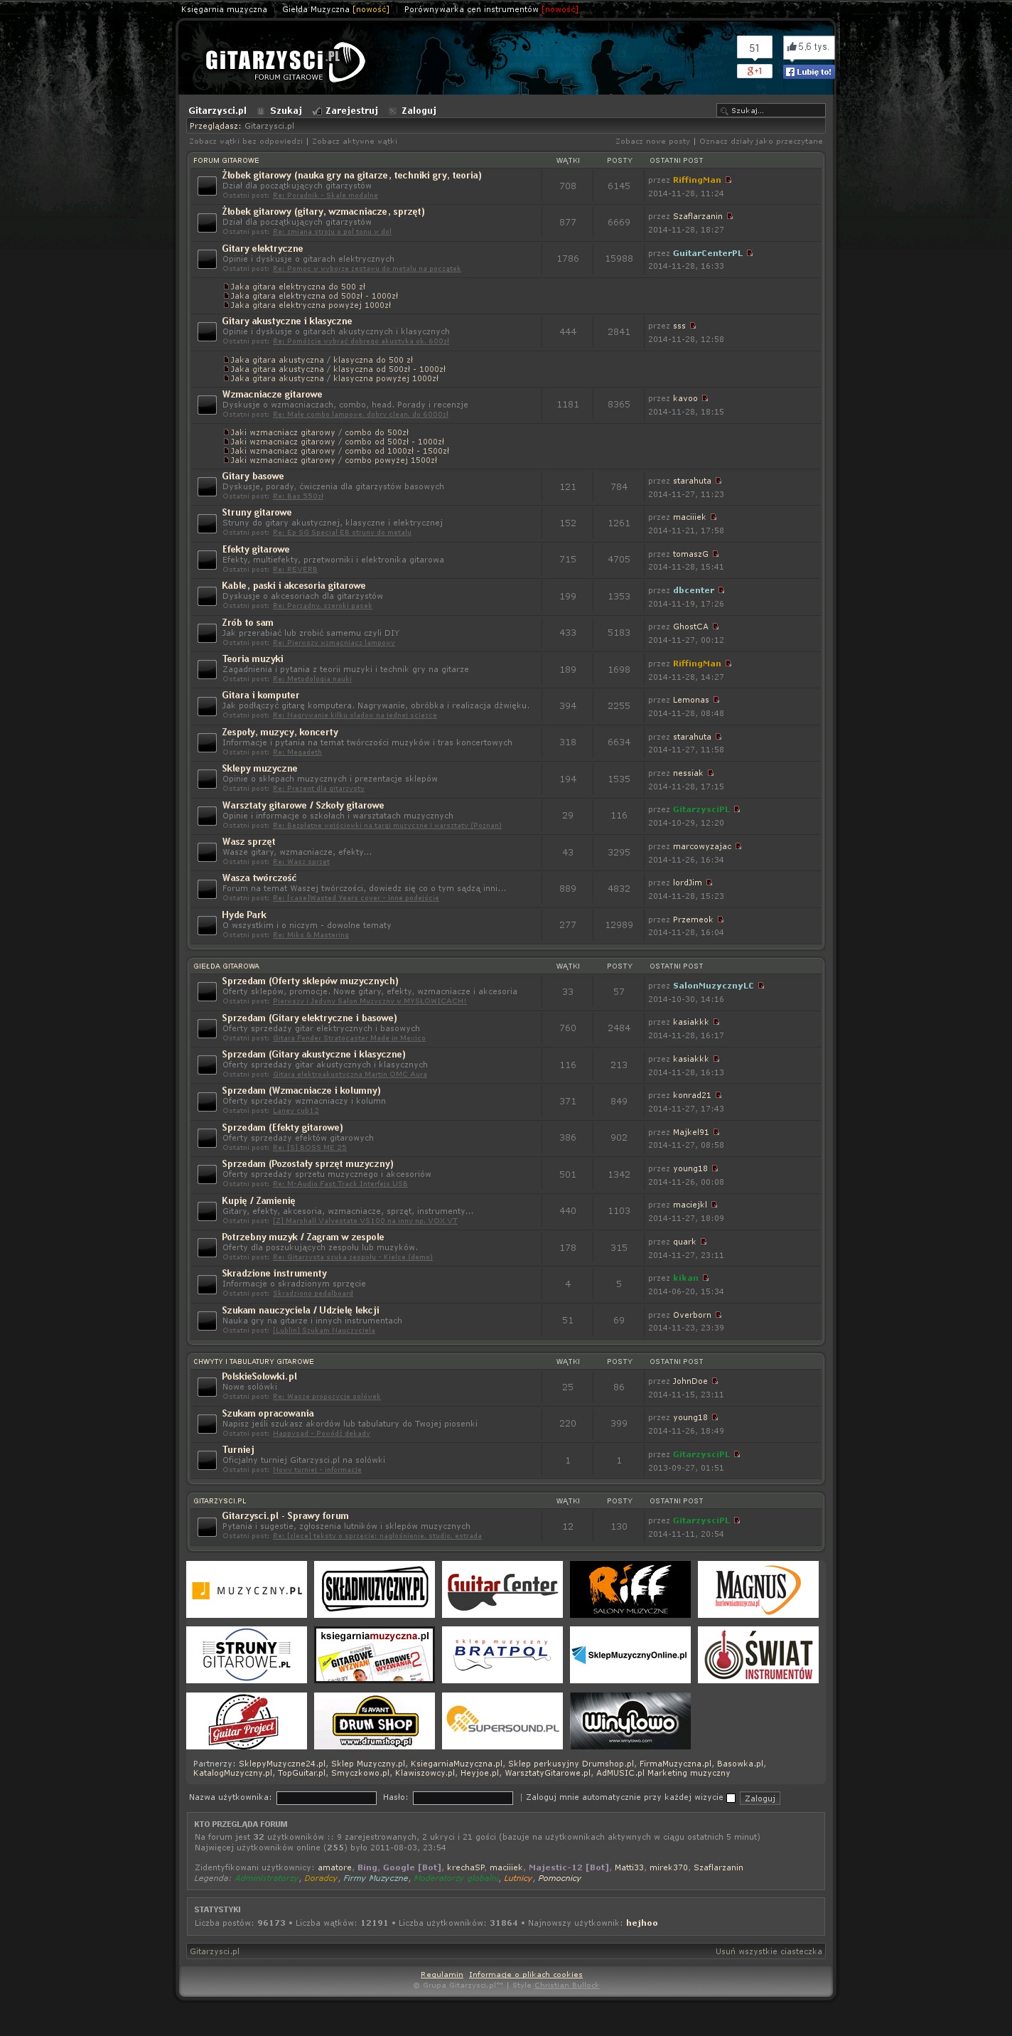Image resolution: width=1012 pixels, height=2036 pixels.
Task: Open Szukaj in the navigation menu
Action: (285, 111)
